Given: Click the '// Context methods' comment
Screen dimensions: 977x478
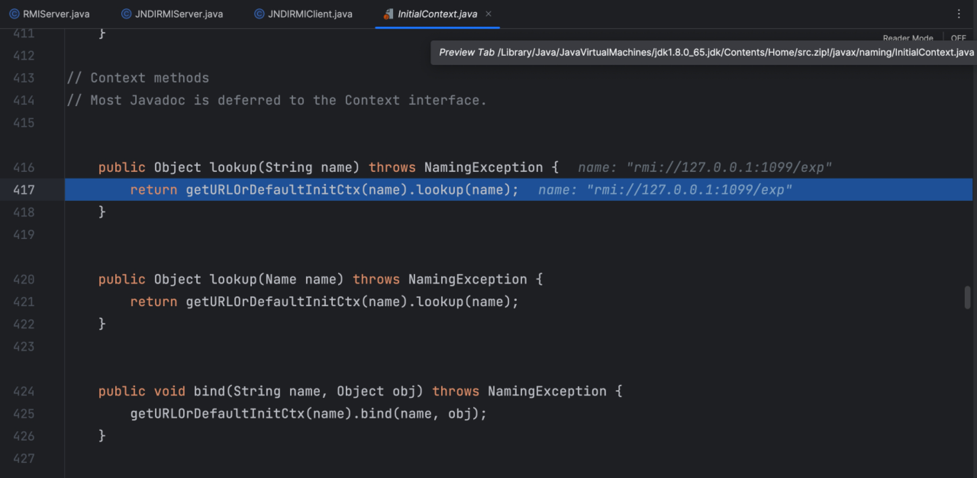Looking at the screenshot, I should point(138,78).
